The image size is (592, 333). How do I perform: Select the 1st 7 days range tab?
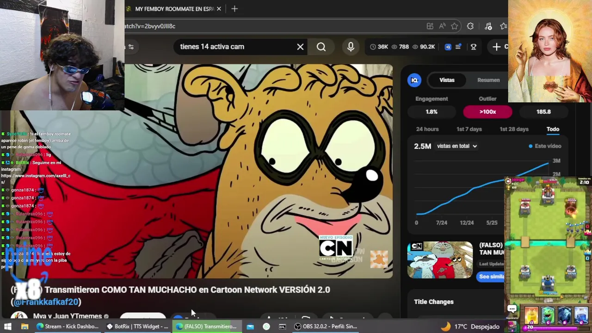(469, 129)
